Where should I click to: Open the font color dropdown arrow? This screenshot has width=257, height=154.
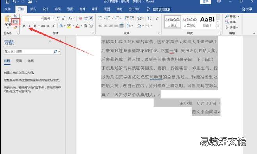[81, 26]
